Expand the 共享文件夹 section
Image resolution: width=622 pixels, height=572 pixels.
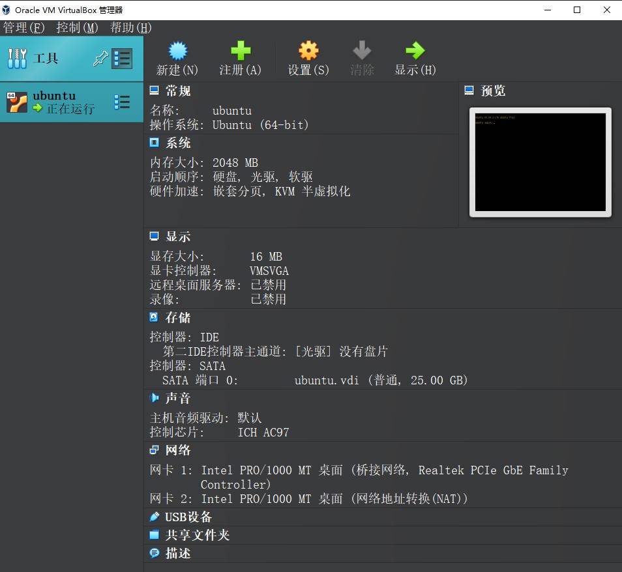click(x=197, y=535)
